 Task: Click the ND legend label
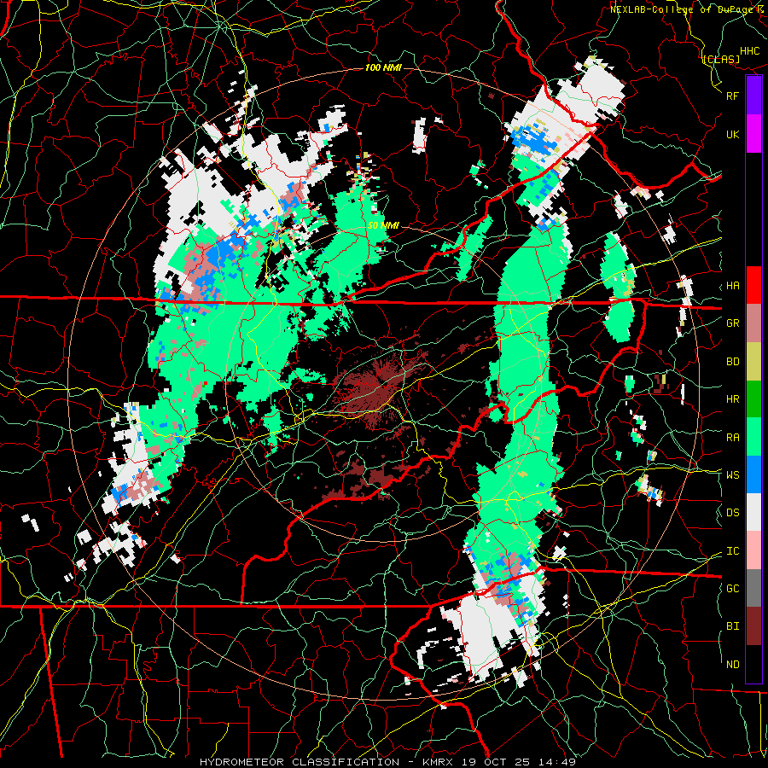point(733,665)
